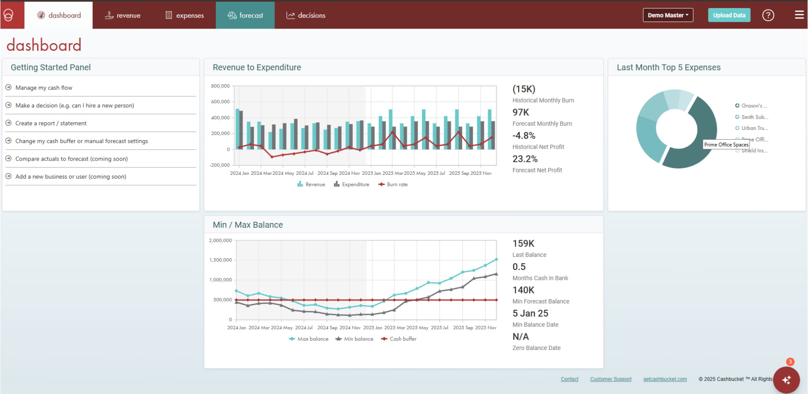Open the help question mark icon
Viewport: 808px width, 394px height.
(768, 15)
